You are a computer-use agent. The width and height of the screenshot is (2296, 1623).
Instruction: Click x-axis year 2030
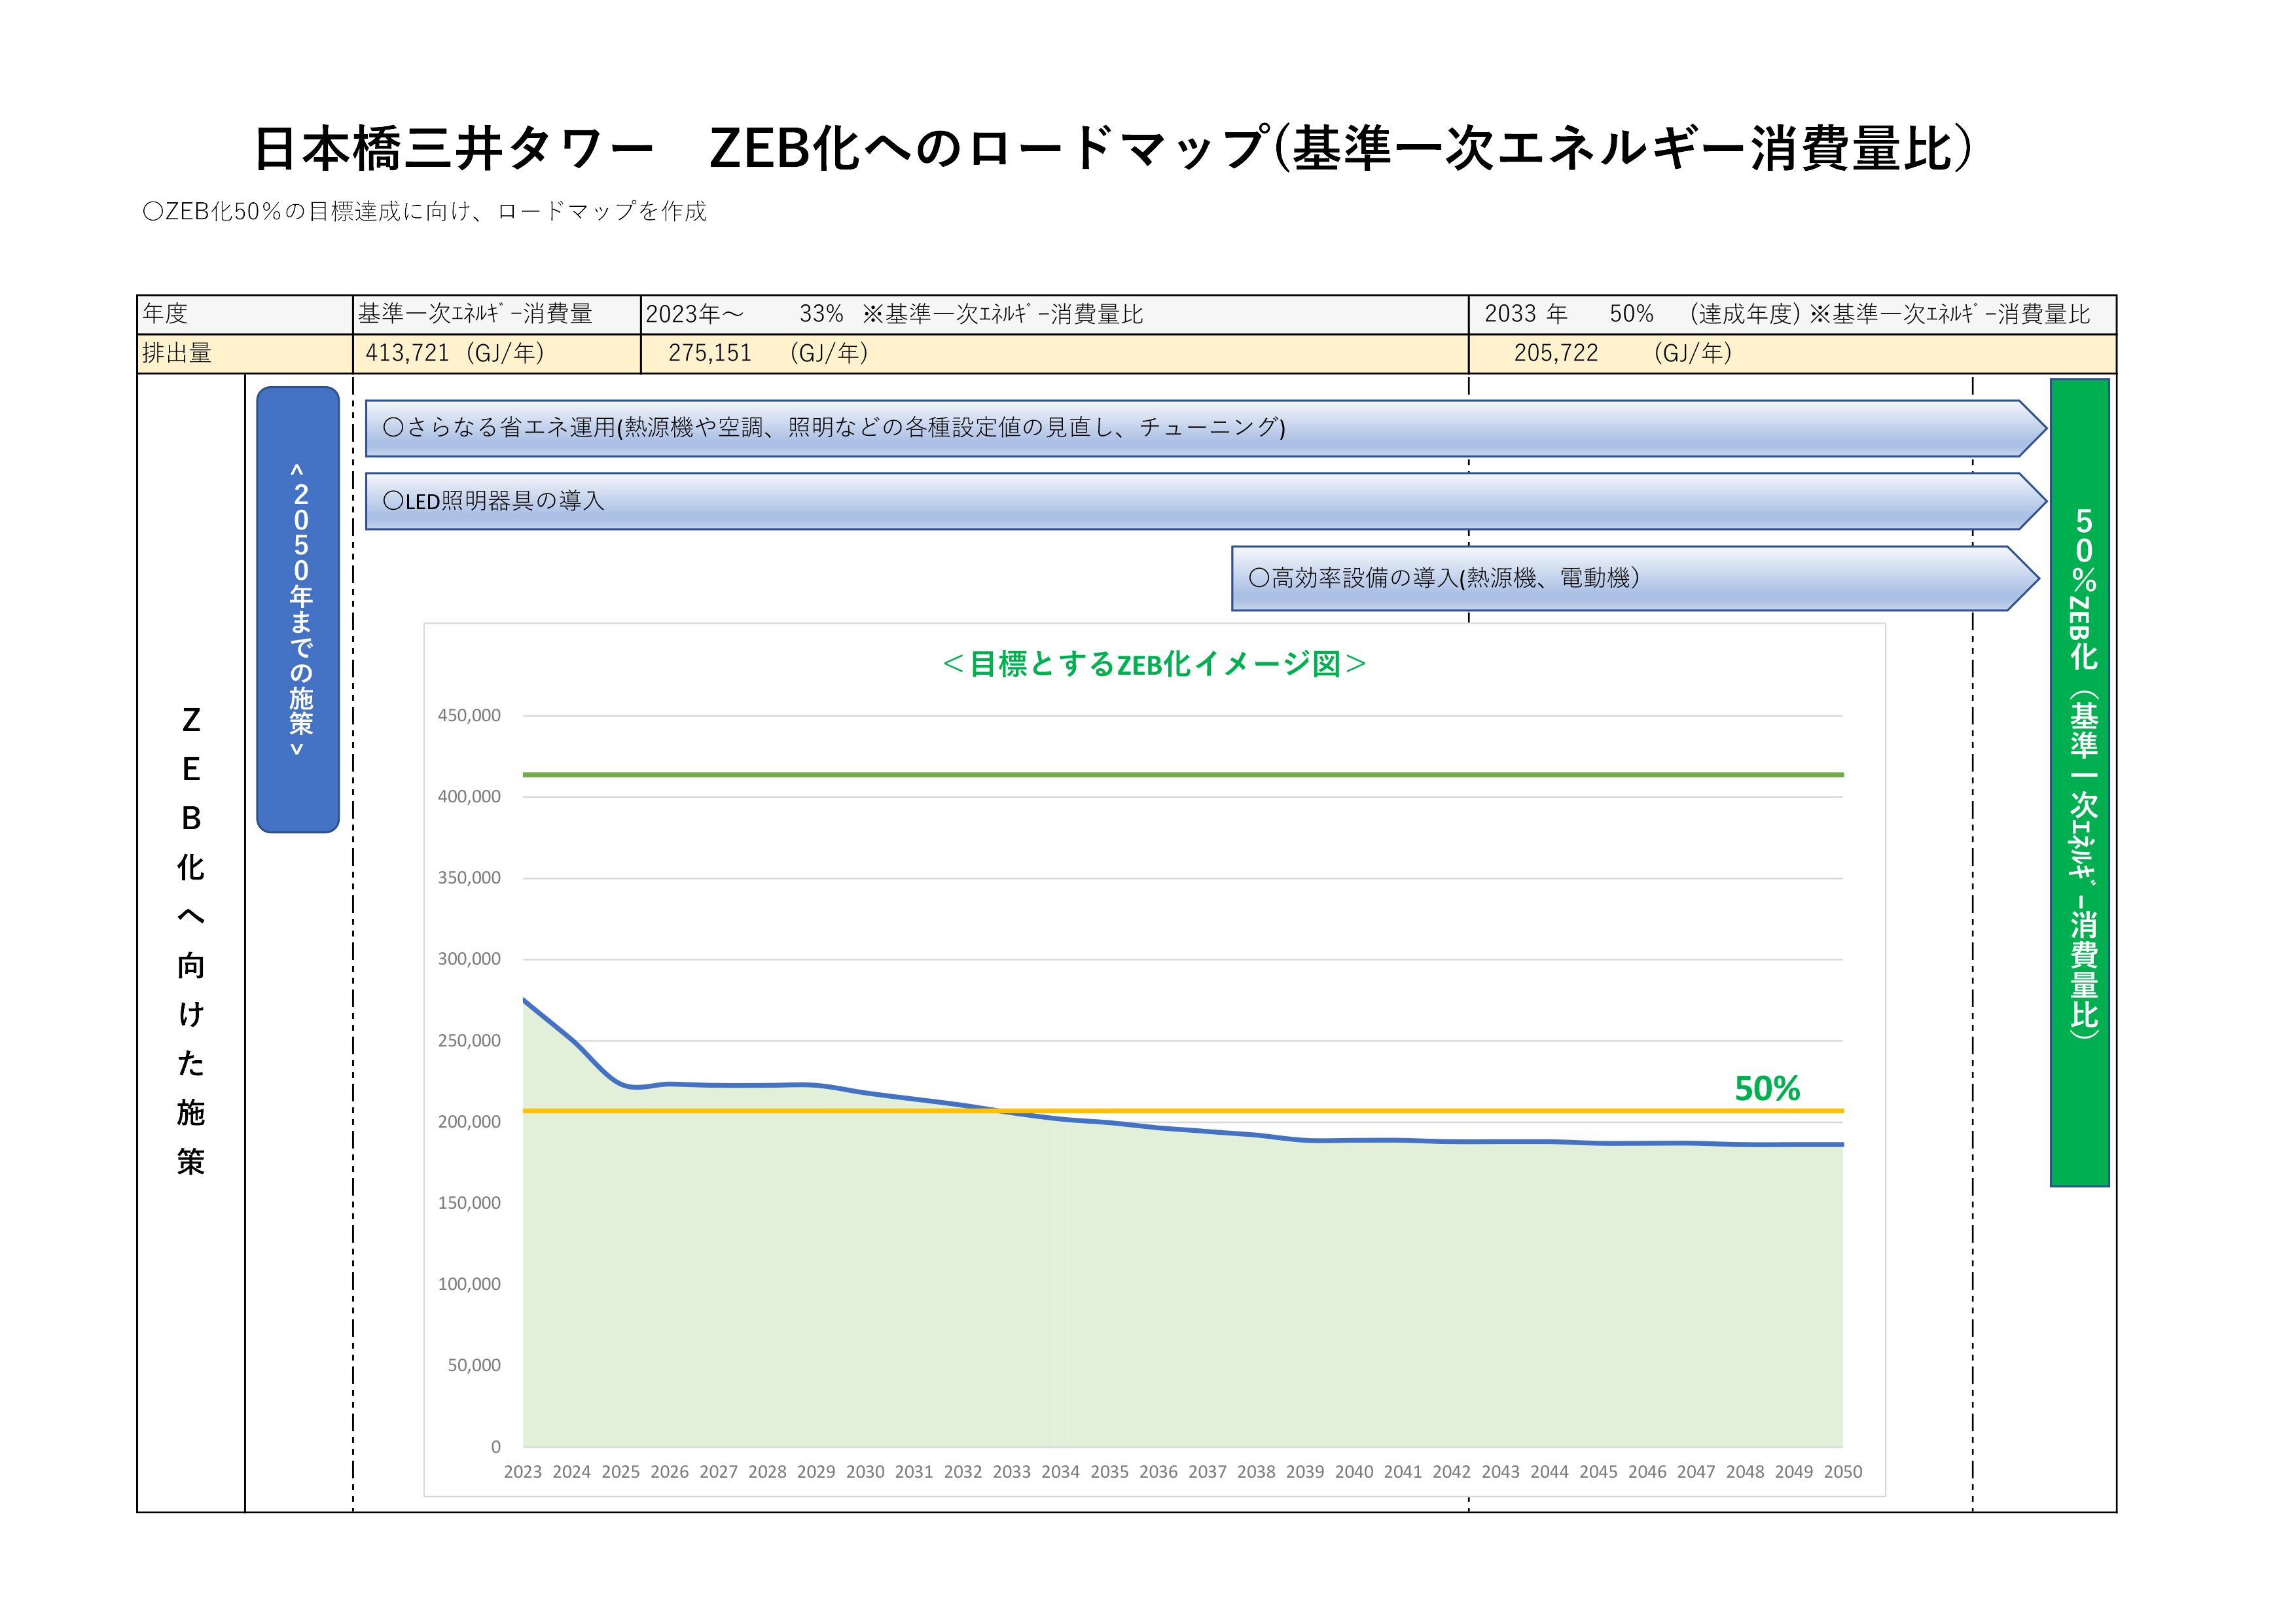pyautogui.click(x=865, y=1472)
